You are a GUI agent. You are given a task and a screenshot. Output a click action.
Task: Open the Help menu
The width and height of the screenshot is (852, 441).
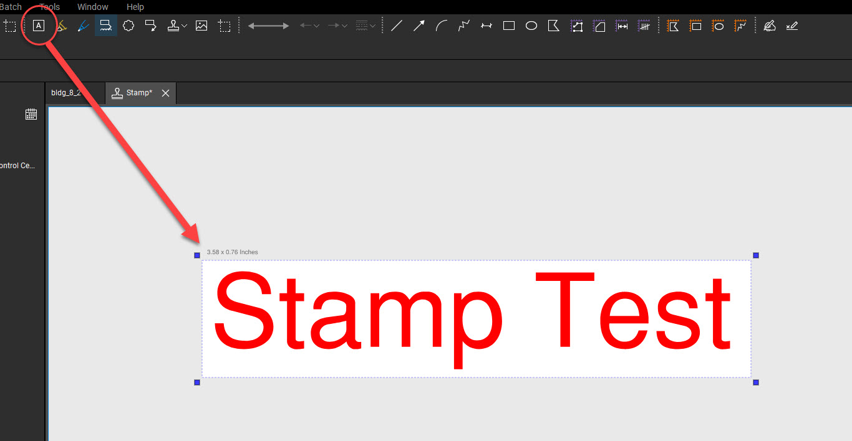click(x=135, y=7)
